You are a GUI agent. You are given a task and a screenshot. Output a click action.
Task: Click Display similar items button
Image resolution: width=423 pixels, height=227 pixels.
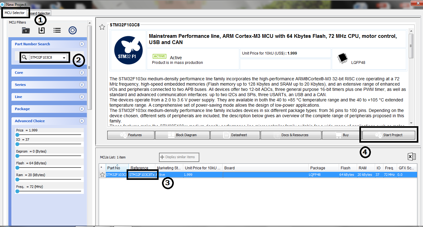179,157
